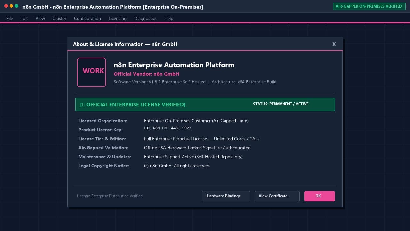Click the 'Licensed Organization:' label

pos(103,121)
